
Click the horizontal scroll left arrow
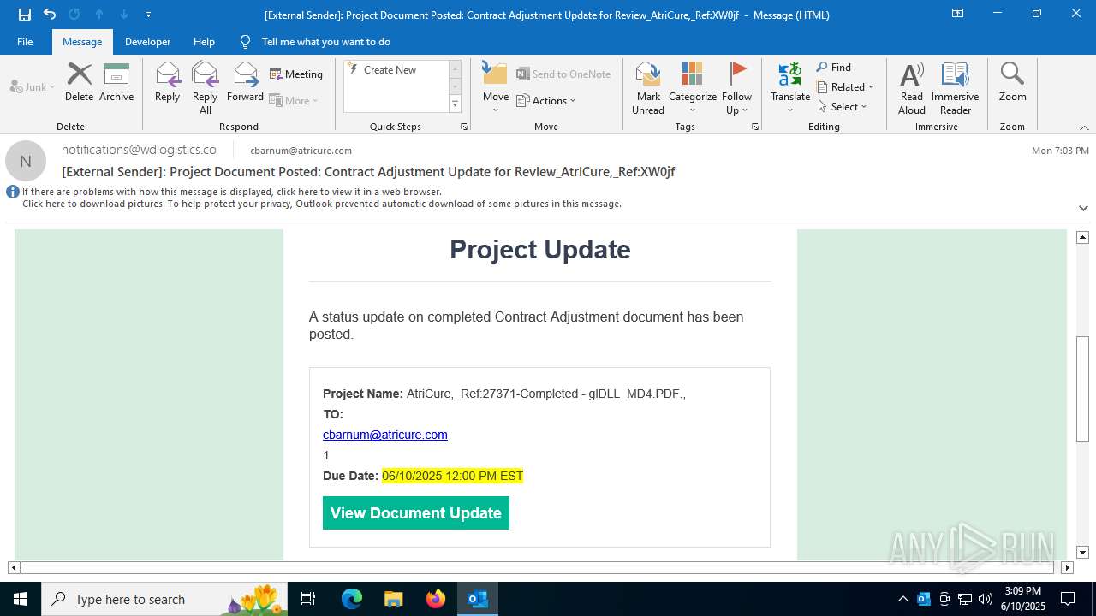pyautogui.click(x=14, y=567)
